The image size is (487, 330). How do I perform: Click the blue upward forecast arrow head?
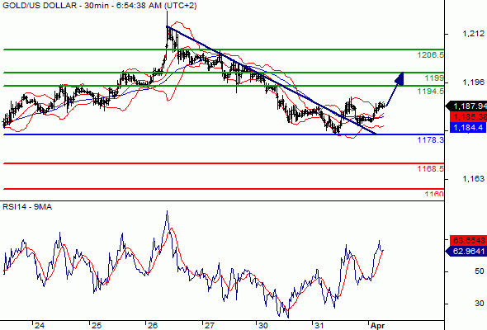pyautogui.click(x=400, y=78)
